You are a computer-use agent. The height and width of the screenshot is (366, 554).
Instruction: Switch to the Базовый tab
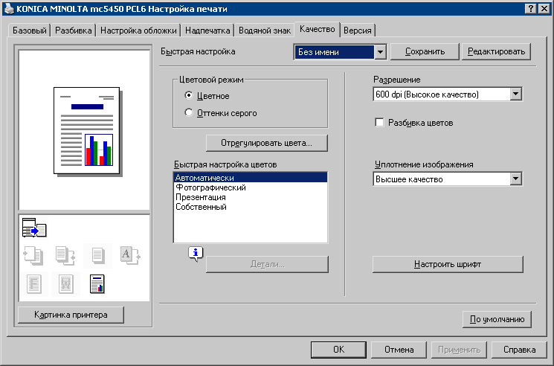(x=29, y=30)
